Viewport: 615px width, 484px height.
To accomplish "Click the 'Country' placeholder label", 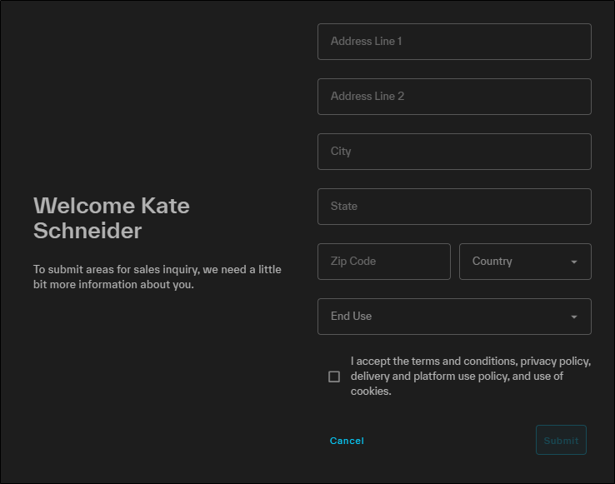I will click(492, 262).
